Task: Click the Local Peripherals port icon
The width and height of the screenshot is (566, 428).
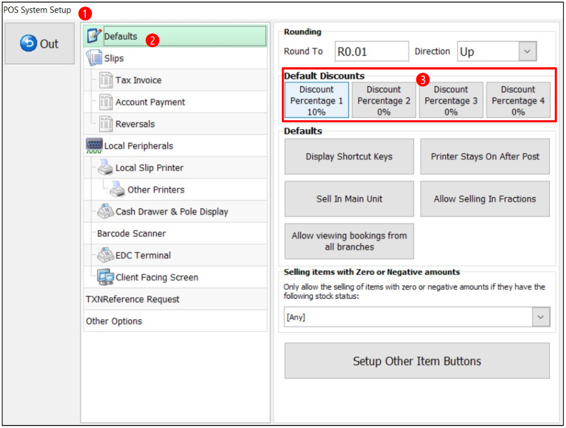Action: tap(94, 146)
